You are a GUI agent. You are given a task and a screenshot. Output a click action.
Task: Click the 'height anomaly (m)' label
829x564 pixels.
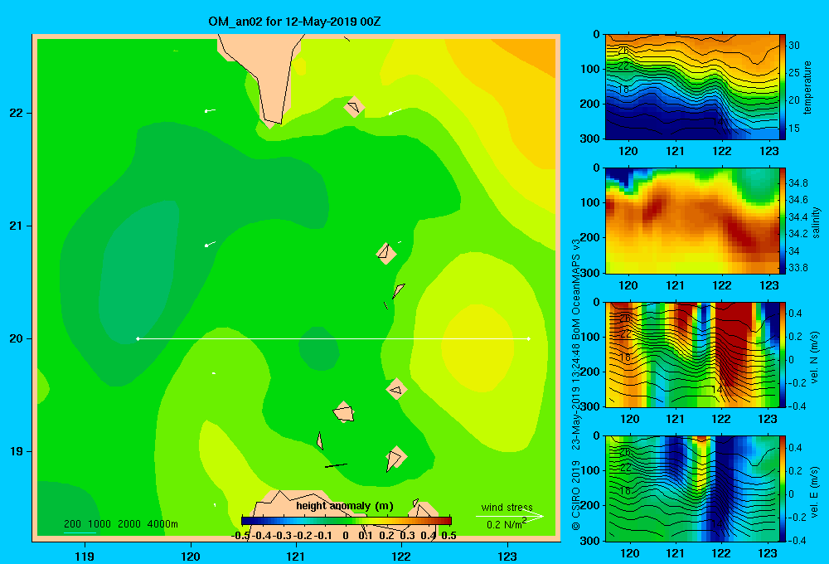tap(345, 506)
